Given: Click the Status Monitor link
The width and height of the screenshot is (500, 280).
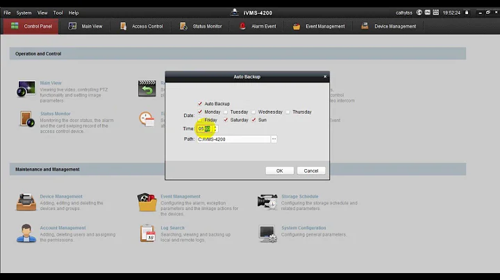Looking at the screenshot, I should (55, 114).
